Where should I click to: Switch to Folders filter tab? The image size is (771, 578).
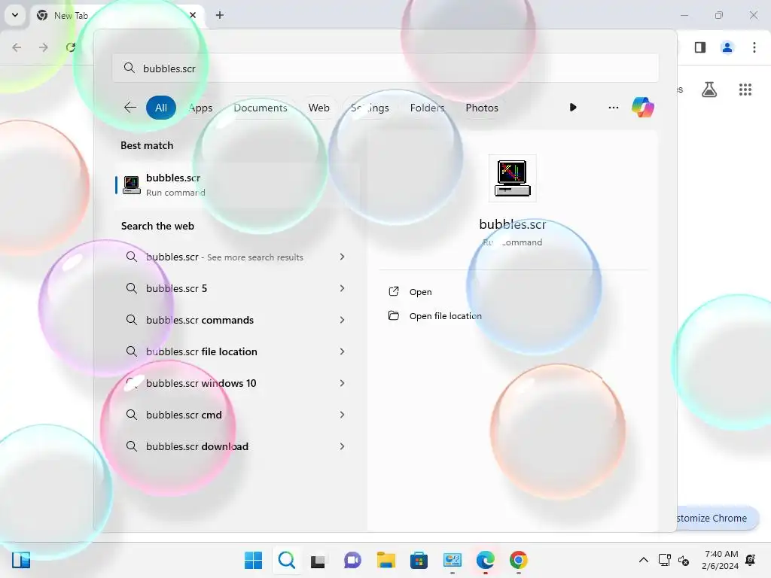[x=427, y=108]
